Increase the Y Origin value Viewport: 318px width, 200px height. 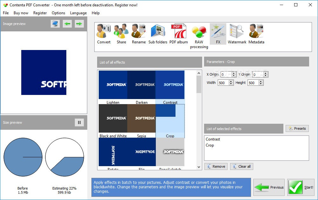pos(266,73)
